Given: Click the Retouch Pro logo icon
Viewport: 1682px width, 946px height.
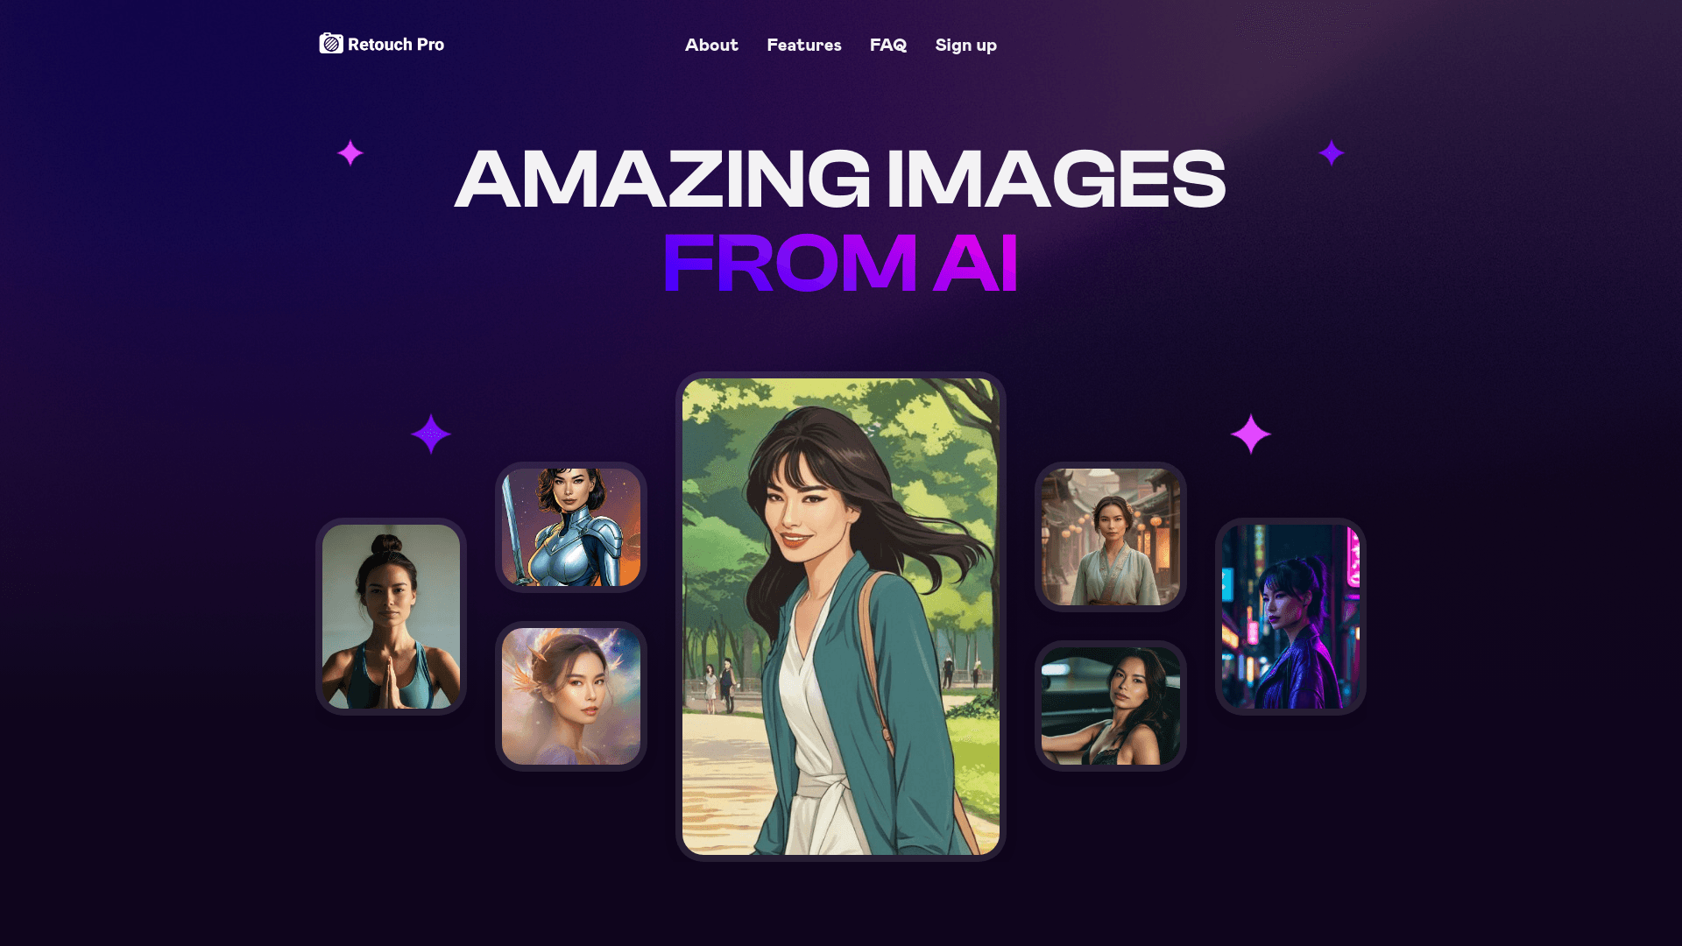Looking at the screenshot, I should [x=330, y=44].
